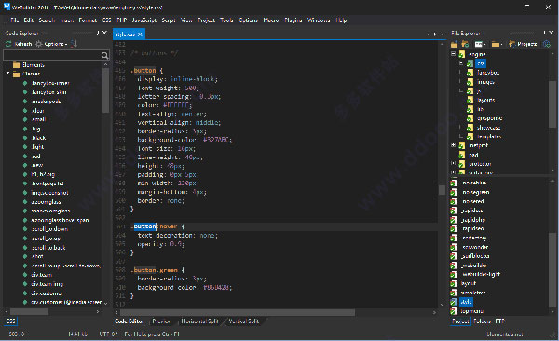Select the images folder in File Explorer

[x=485, y=82]
